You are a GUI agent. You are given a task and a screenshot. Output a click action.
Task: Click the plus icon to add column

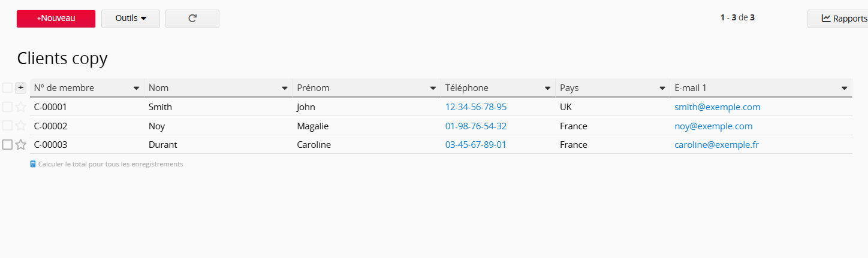[x=21, y=88]
